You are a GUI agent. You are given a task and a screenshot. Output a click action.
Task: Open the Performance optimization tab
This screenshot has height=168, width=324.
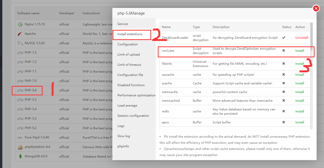pyautogui.click(x=134, y=95)
